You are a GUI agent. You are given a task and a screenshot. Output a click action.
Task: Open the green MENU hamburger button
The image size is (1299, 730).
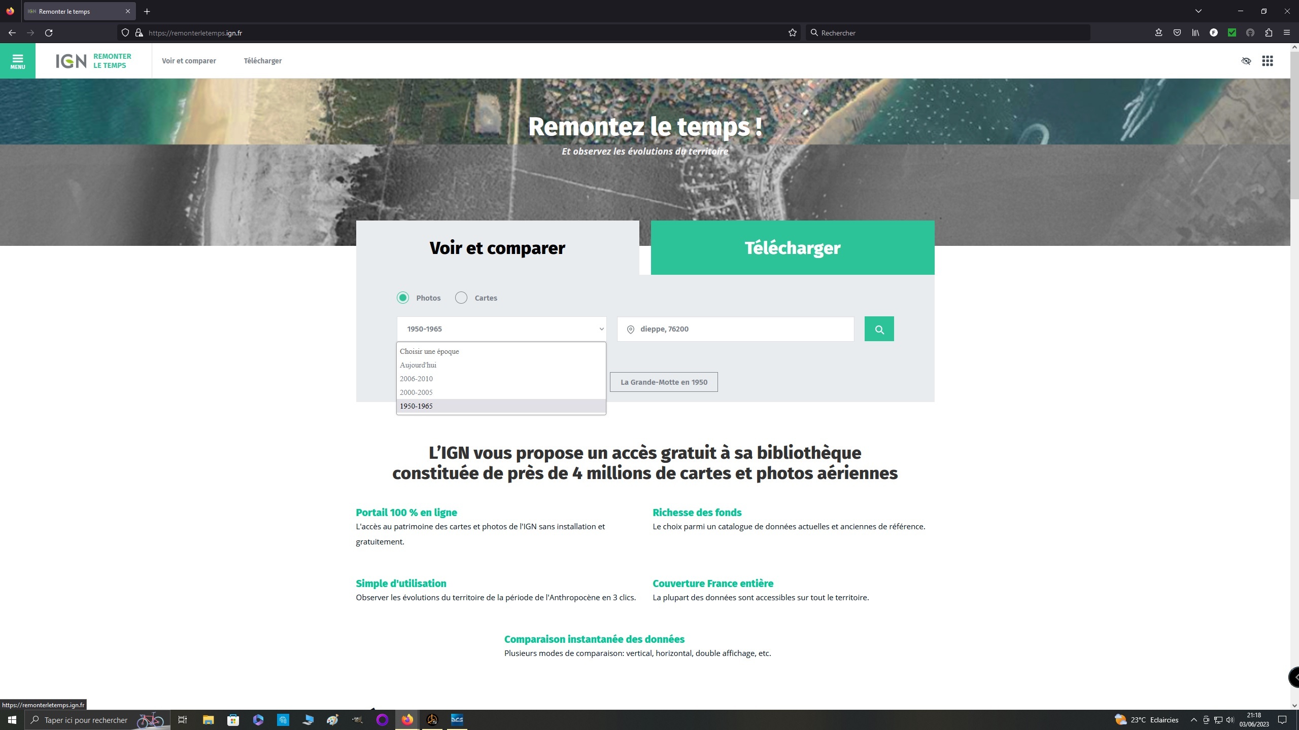point(17,61)
